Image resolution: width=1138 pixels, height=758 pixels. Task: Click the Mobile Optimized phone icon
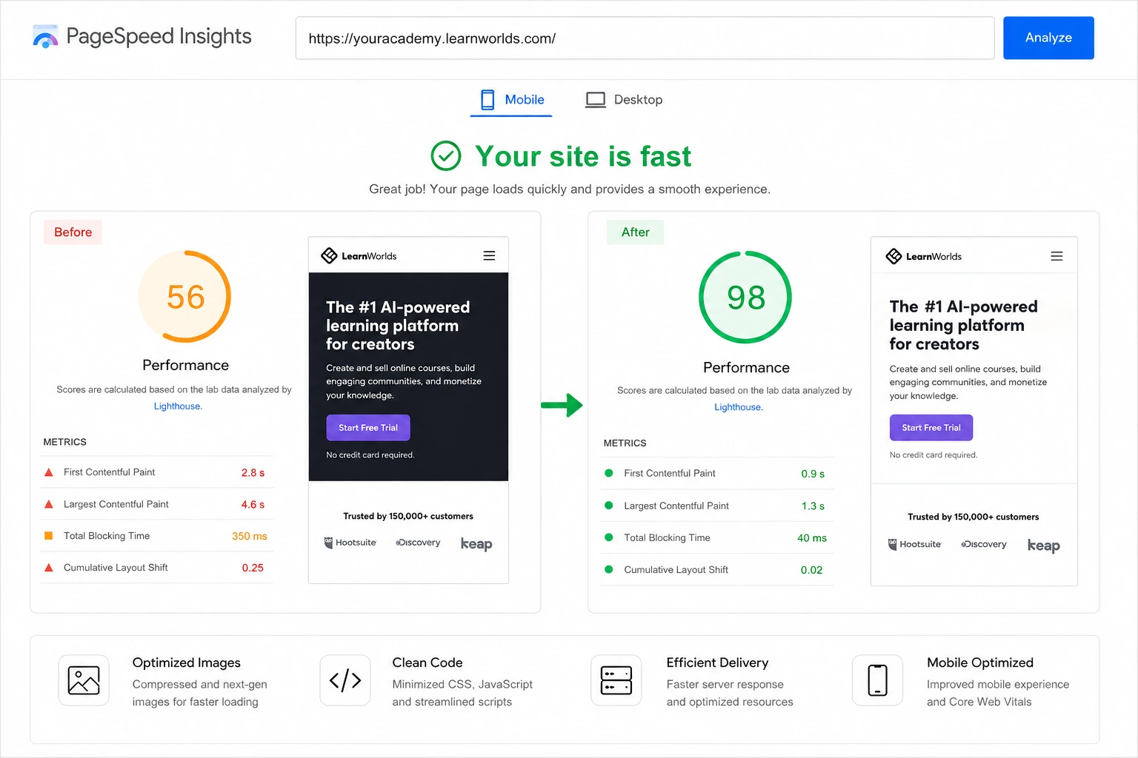(877, 680)
